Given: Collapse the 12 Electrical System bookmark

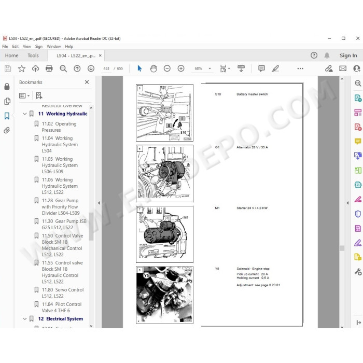Looking at the screenshot, I should tap(25, 319).
